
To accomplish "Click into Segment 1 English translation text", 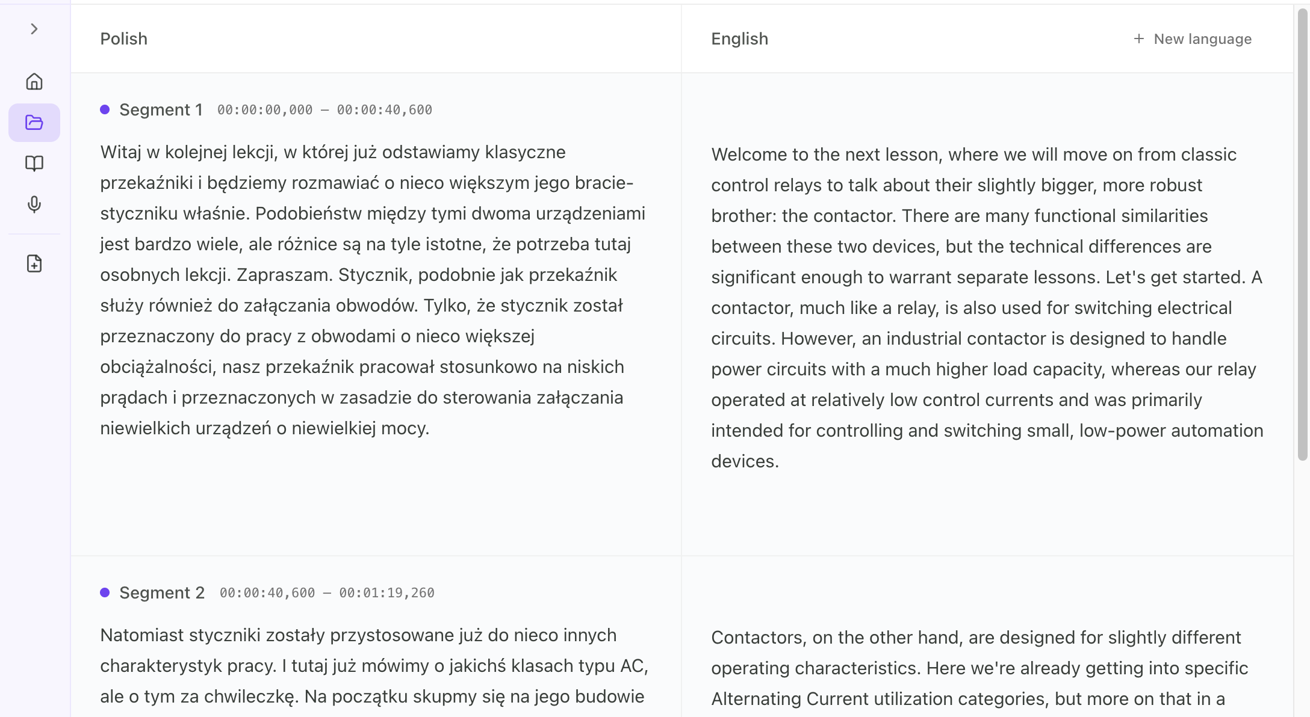I will [987, 307].
